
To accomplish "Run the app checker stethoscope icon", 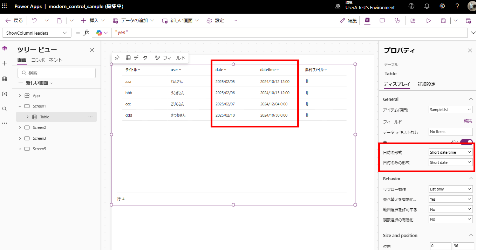I will click(x=397, y=20).
